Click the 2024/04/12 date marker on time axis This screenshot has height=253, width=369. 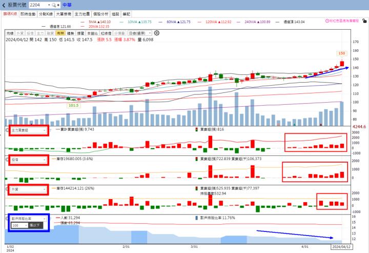point(341,247)
